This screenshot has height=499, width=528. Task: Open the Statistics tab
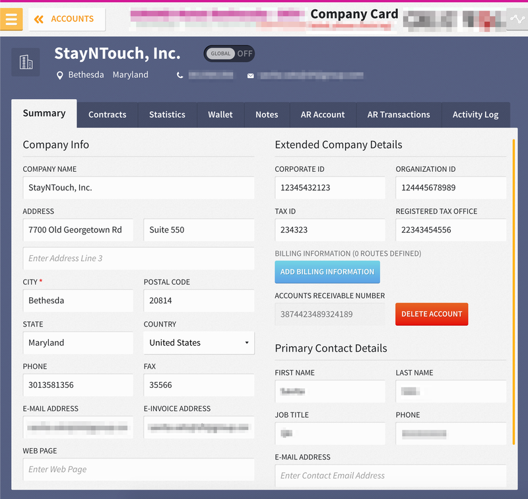(168, 115)
